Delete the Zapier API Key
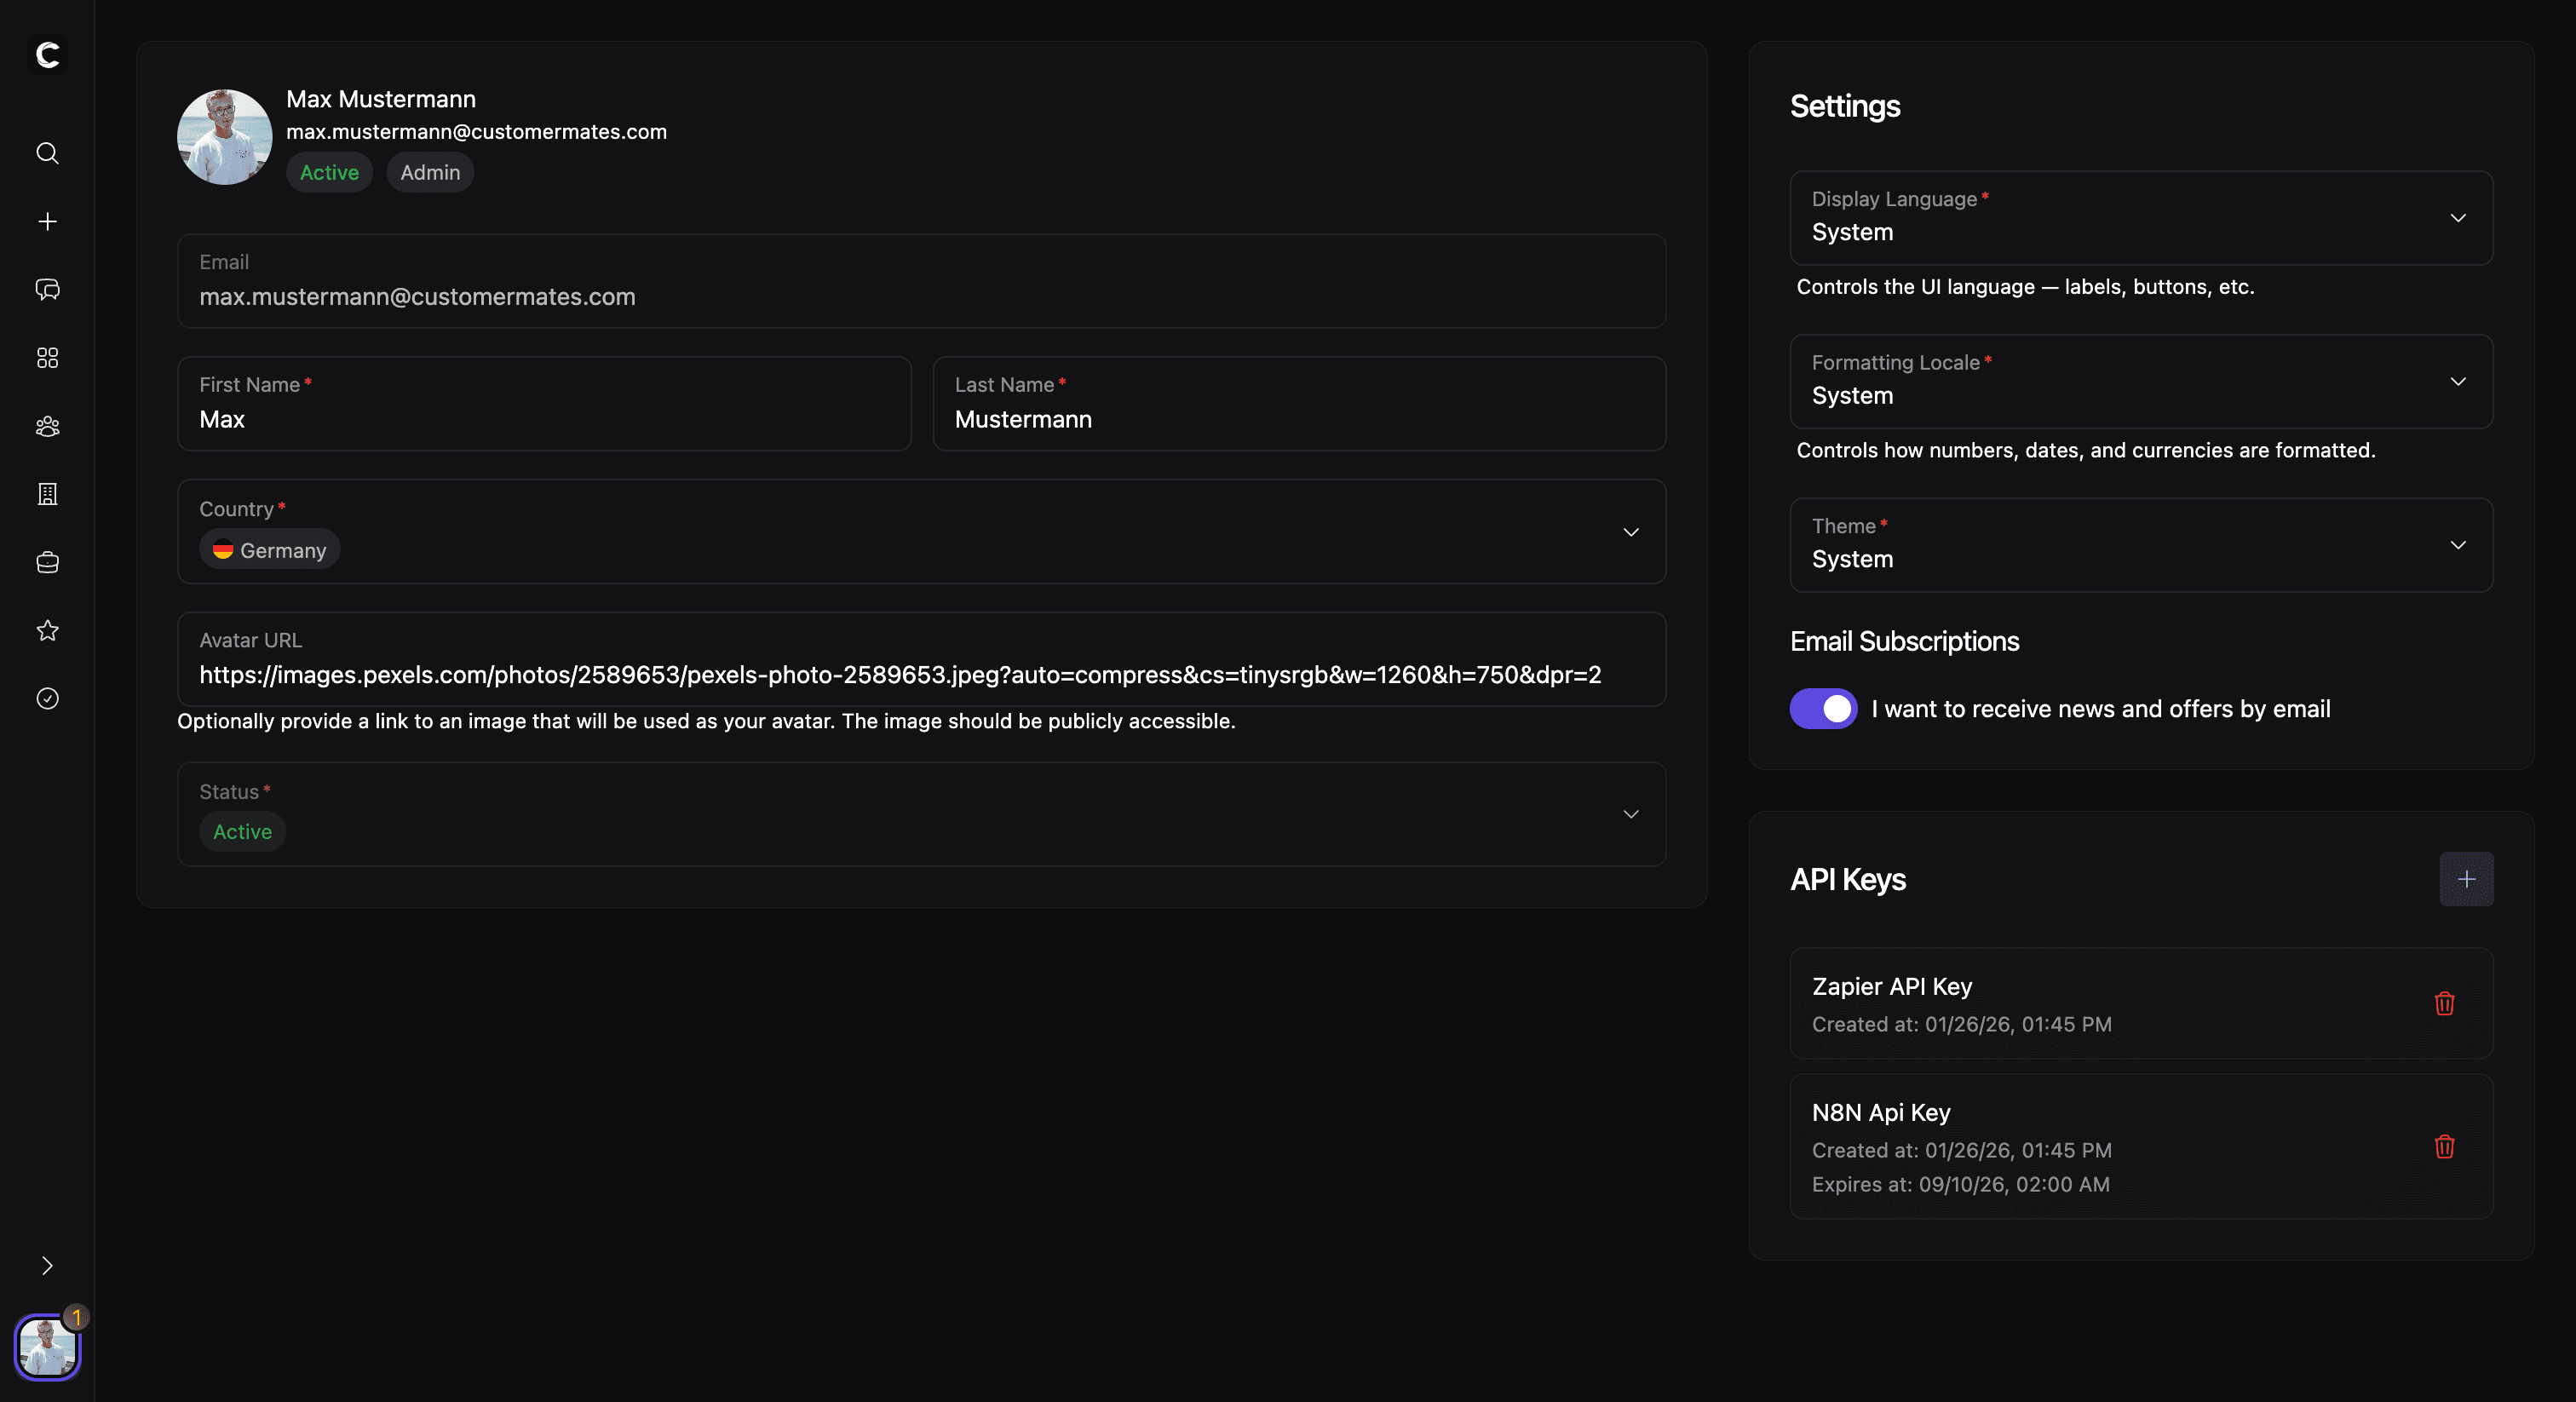The height and width of the screenshot is (1402, 2576). [x=2444, y=1004]
